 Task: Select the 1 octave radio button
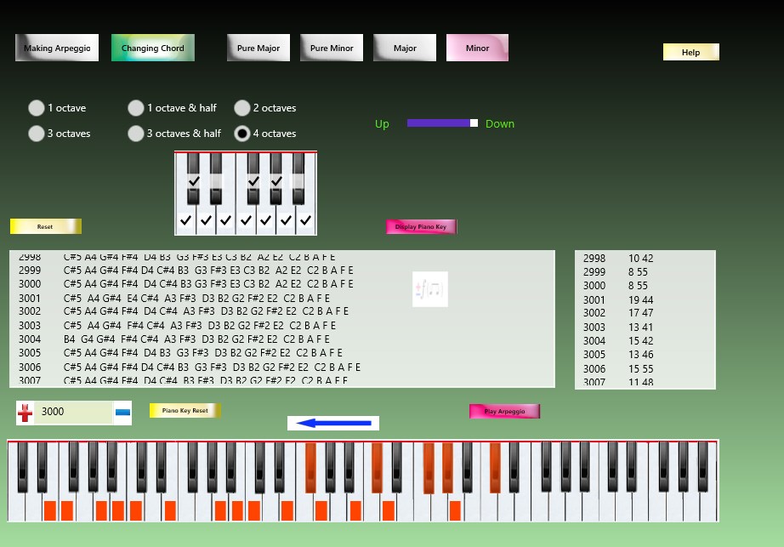click(x=37, y=108)
